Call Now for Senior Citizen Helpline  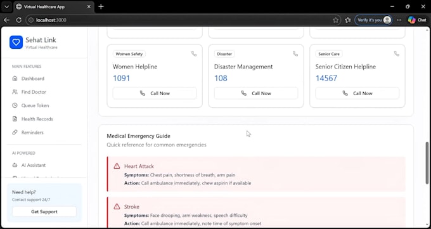pyautogui.click(x=357, y=93)
